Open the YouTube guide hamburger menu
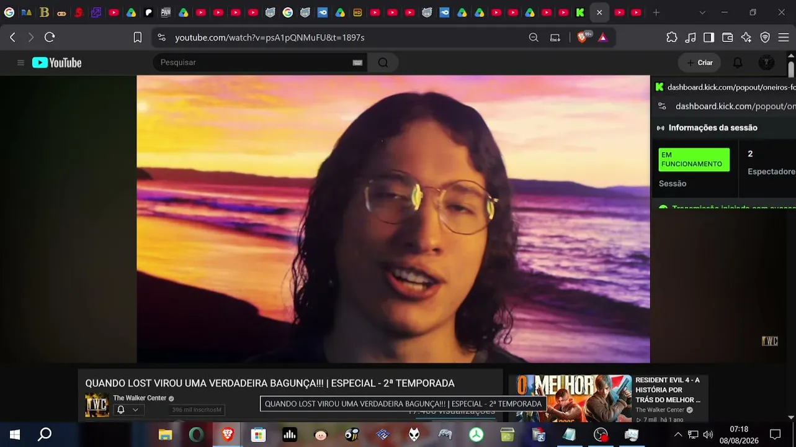796x447 pixels. (x=20, y=63)
